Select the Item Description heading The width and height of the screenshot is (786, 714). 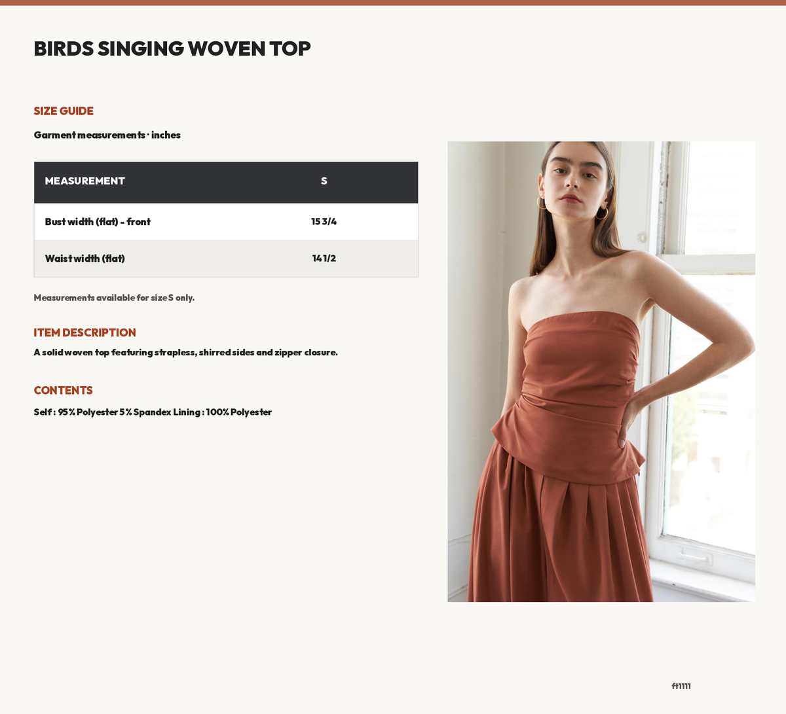[85, 332]
